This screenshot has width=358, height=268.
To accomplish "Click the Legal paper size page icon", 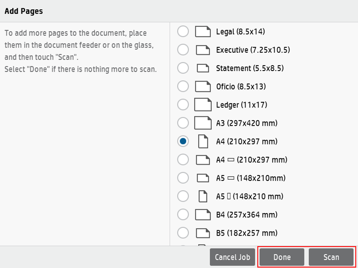I will pos(203,32).
